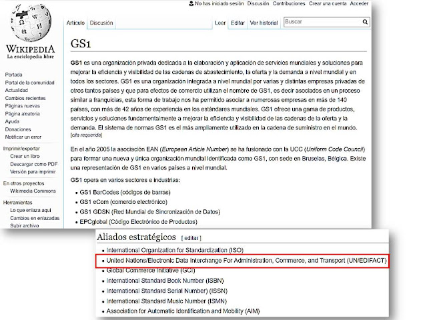Click GS1 GDSN list item
Screen dimensions: 427x320
tap(149, 212)
